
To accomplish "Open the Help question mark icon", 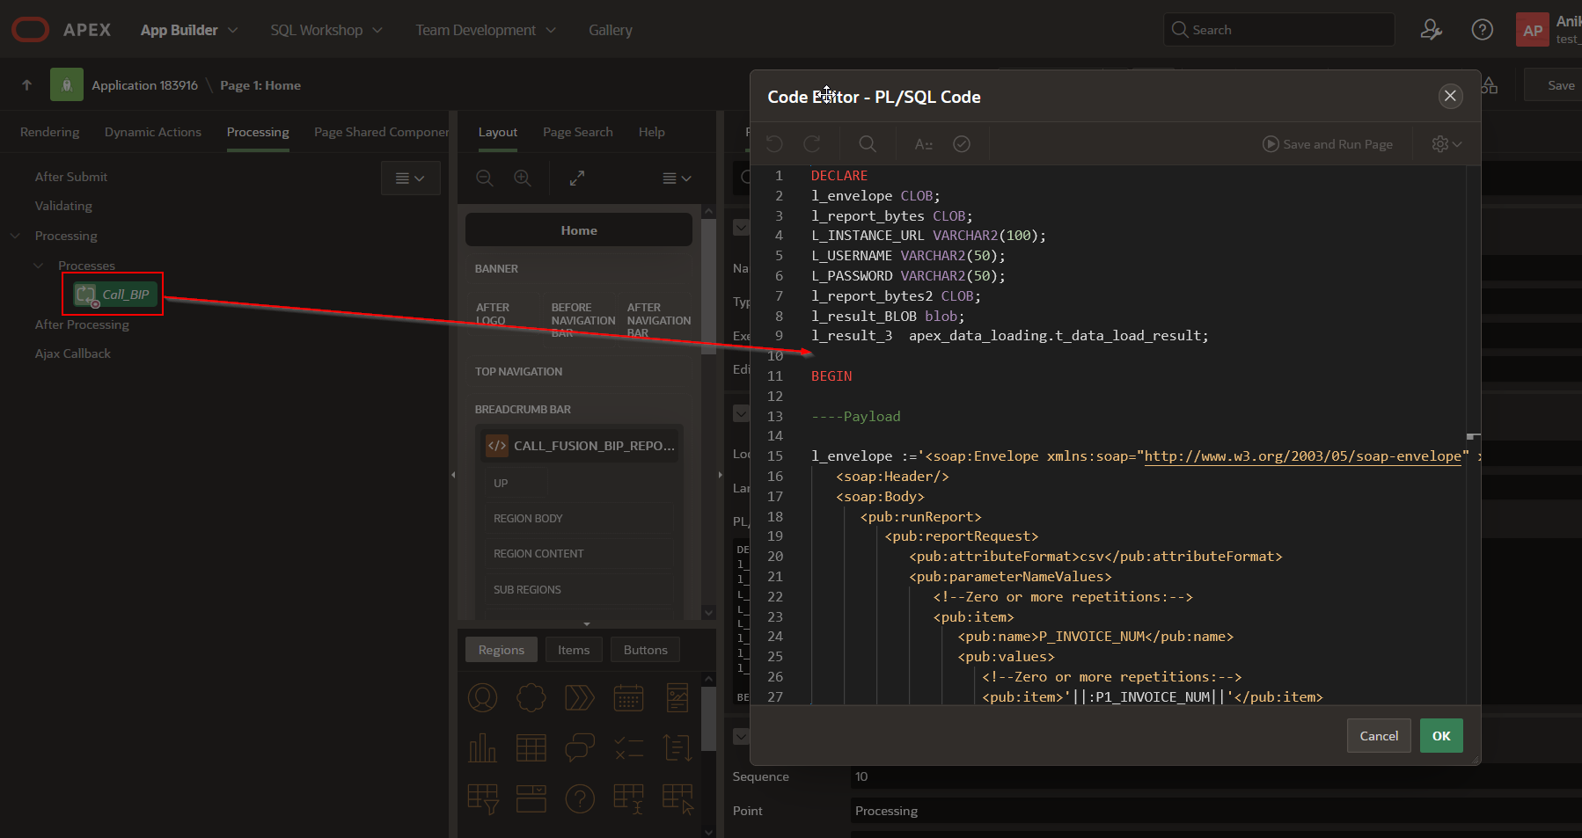I will (x=1482, y=29).
